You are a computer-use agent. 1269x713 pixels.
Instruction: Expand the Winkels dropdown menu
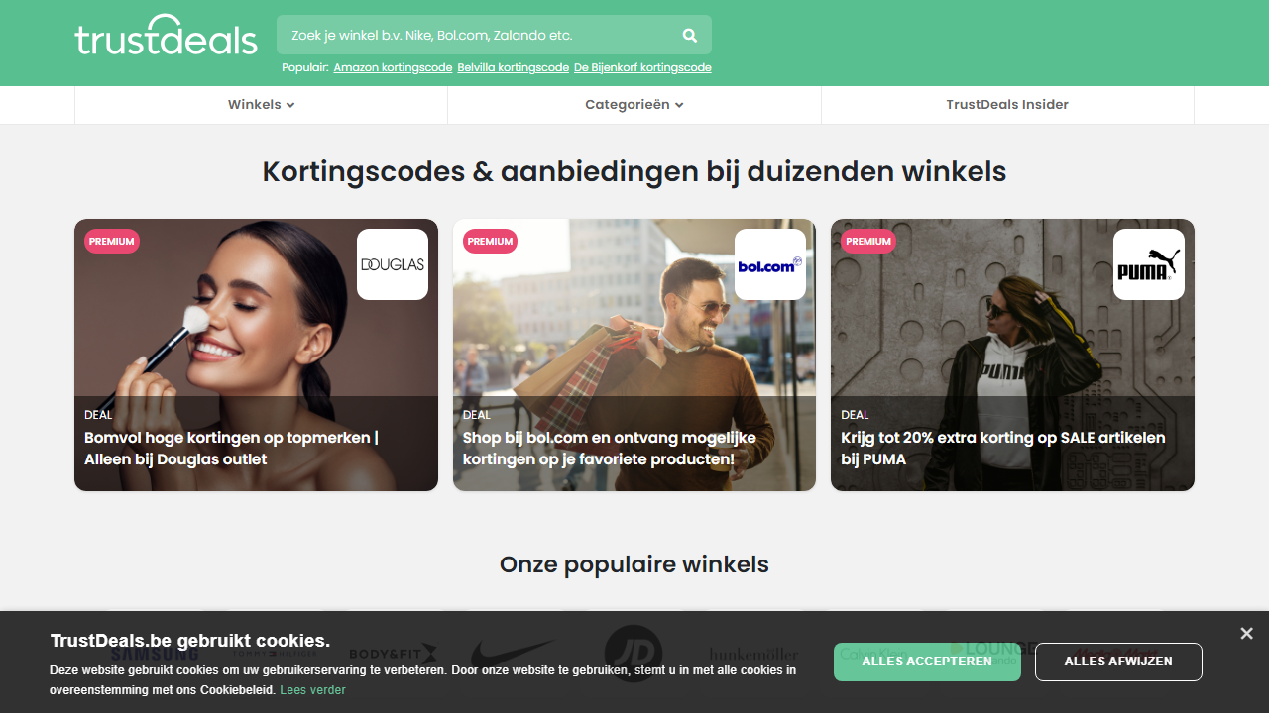click(261, 105)
